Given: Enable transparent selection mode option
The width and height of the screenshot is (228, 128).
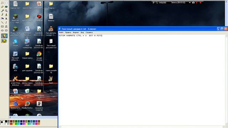Looking at the screenshot, I should coord(4,41).
